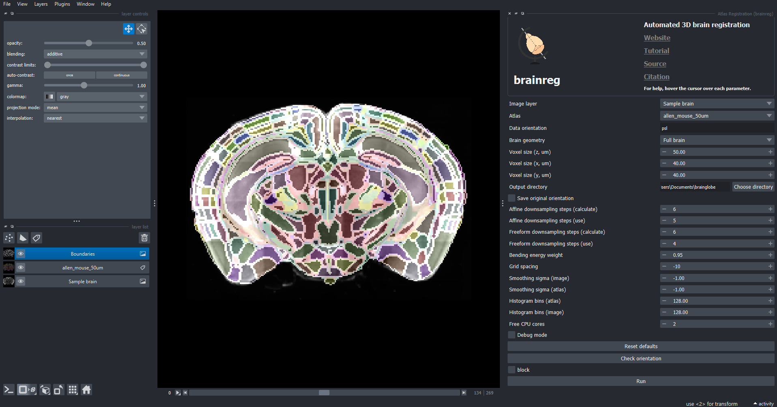Open the napari console
The width and height of the screenshot is (777, 407).
pos(9,390)
